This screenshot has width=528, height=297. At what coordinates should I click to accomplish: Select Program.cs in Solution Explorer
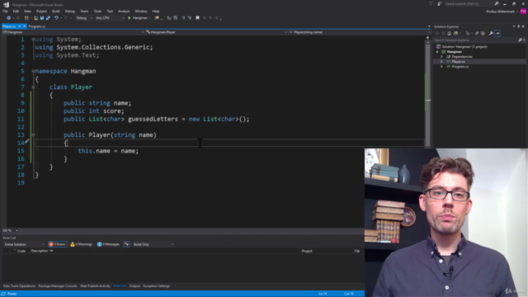pos(460,67)
